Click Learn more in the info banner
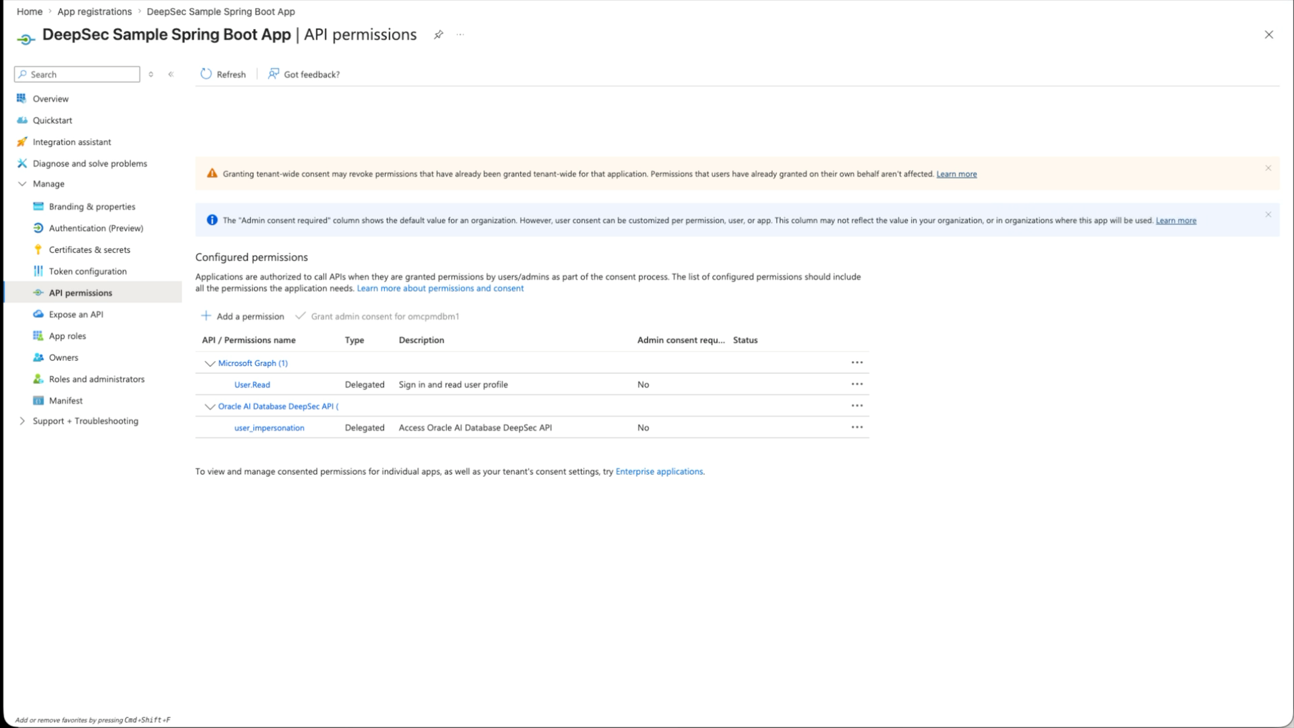1294x728 pixels. click(x=1176, y=220)
